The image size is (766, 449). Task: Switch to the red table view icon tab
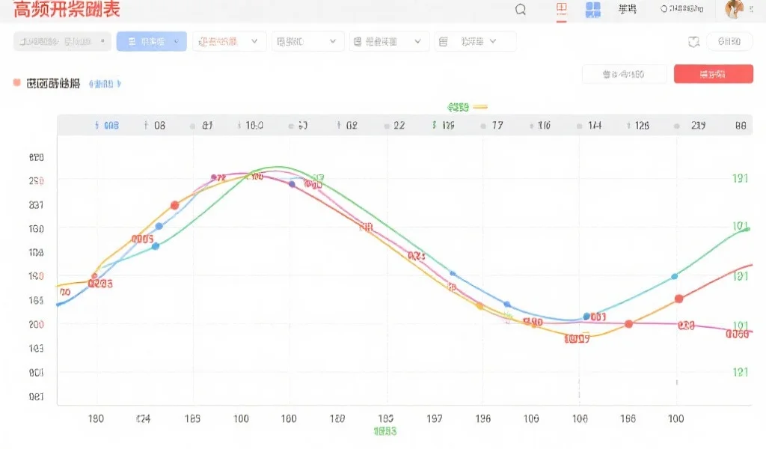point(562,9)
